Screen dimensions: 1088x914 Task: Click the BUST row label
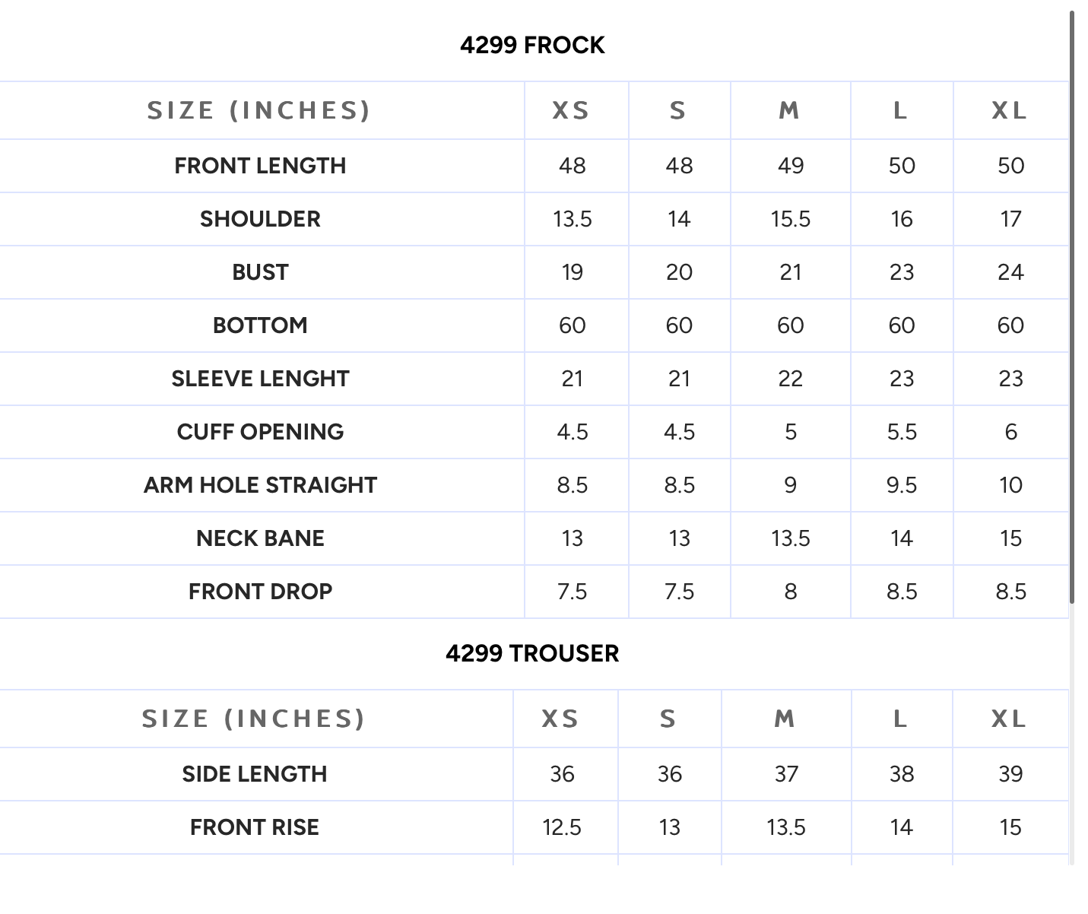coord(260,272)
